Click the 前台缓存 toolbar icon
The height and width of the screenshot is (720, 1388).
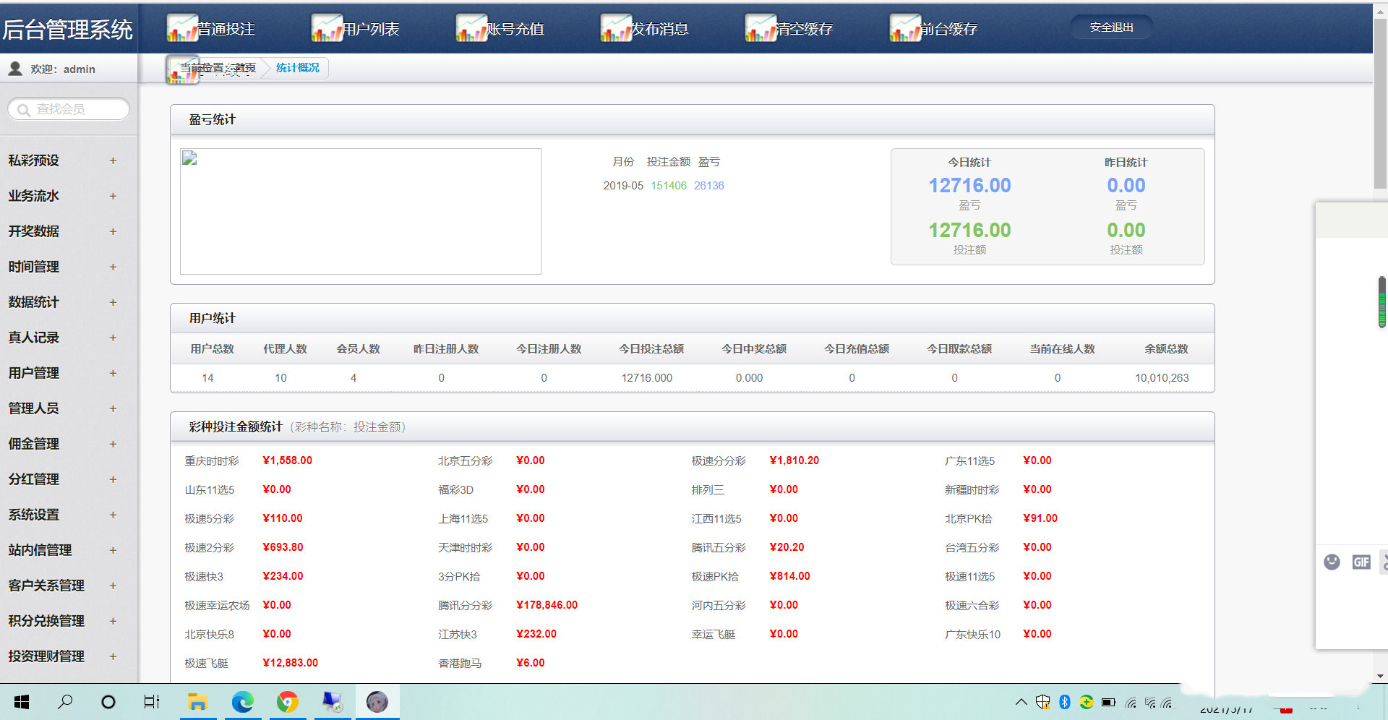coord(904,28)
